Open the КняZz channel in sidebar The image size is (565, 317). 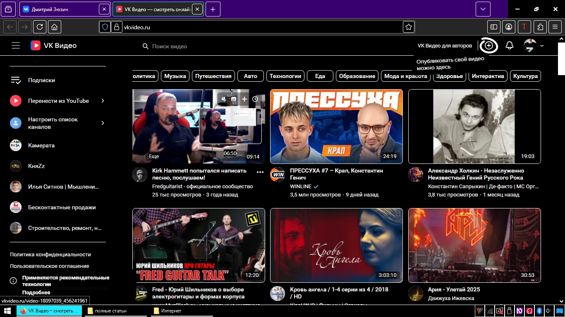tap(58, 166)
